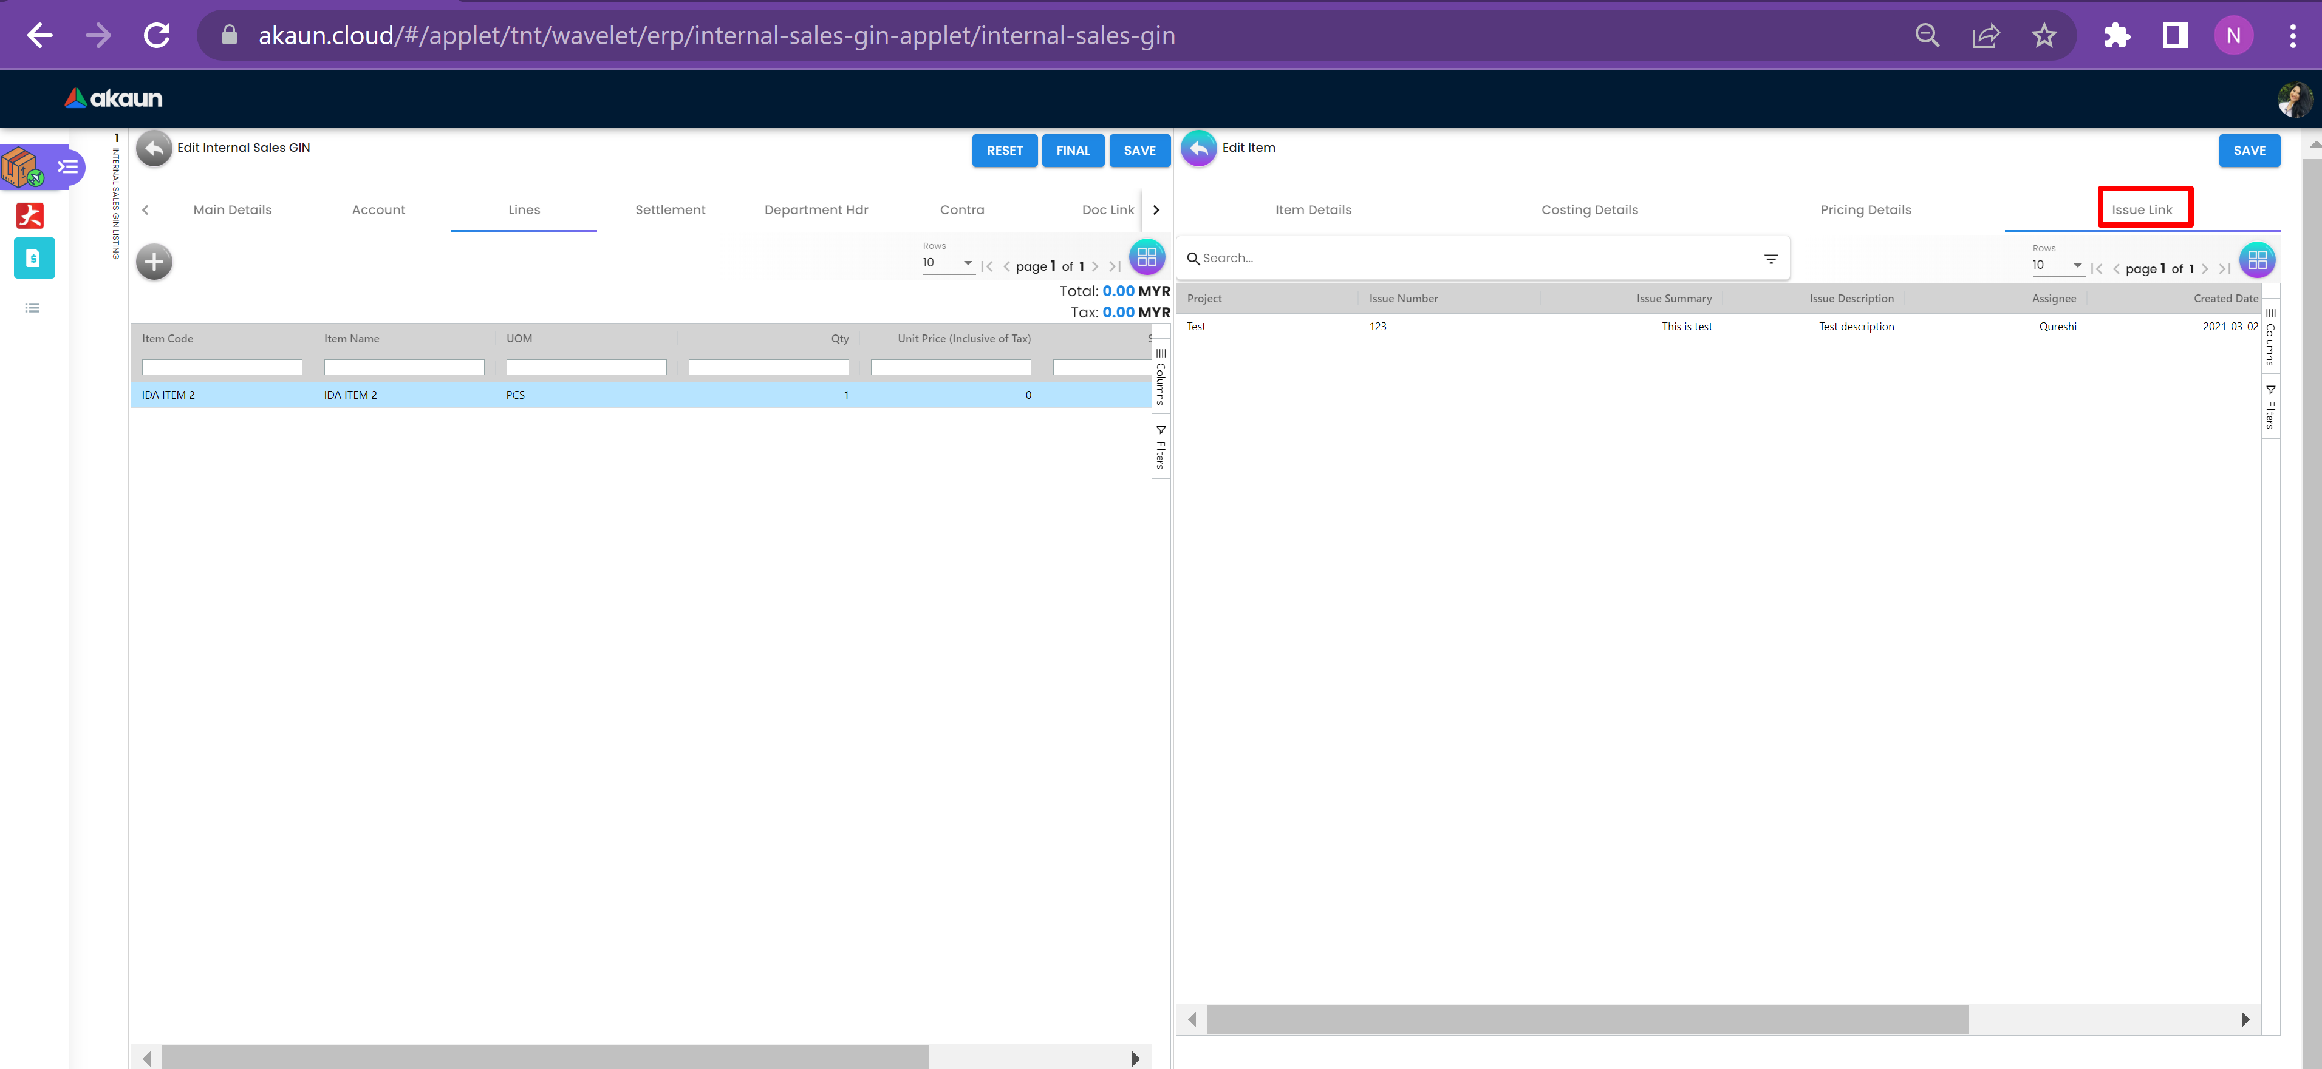The image size is (2322, 1069).
Task: Click the Edit Internal Sales GIN back arrow
Action: coord(154,149)
